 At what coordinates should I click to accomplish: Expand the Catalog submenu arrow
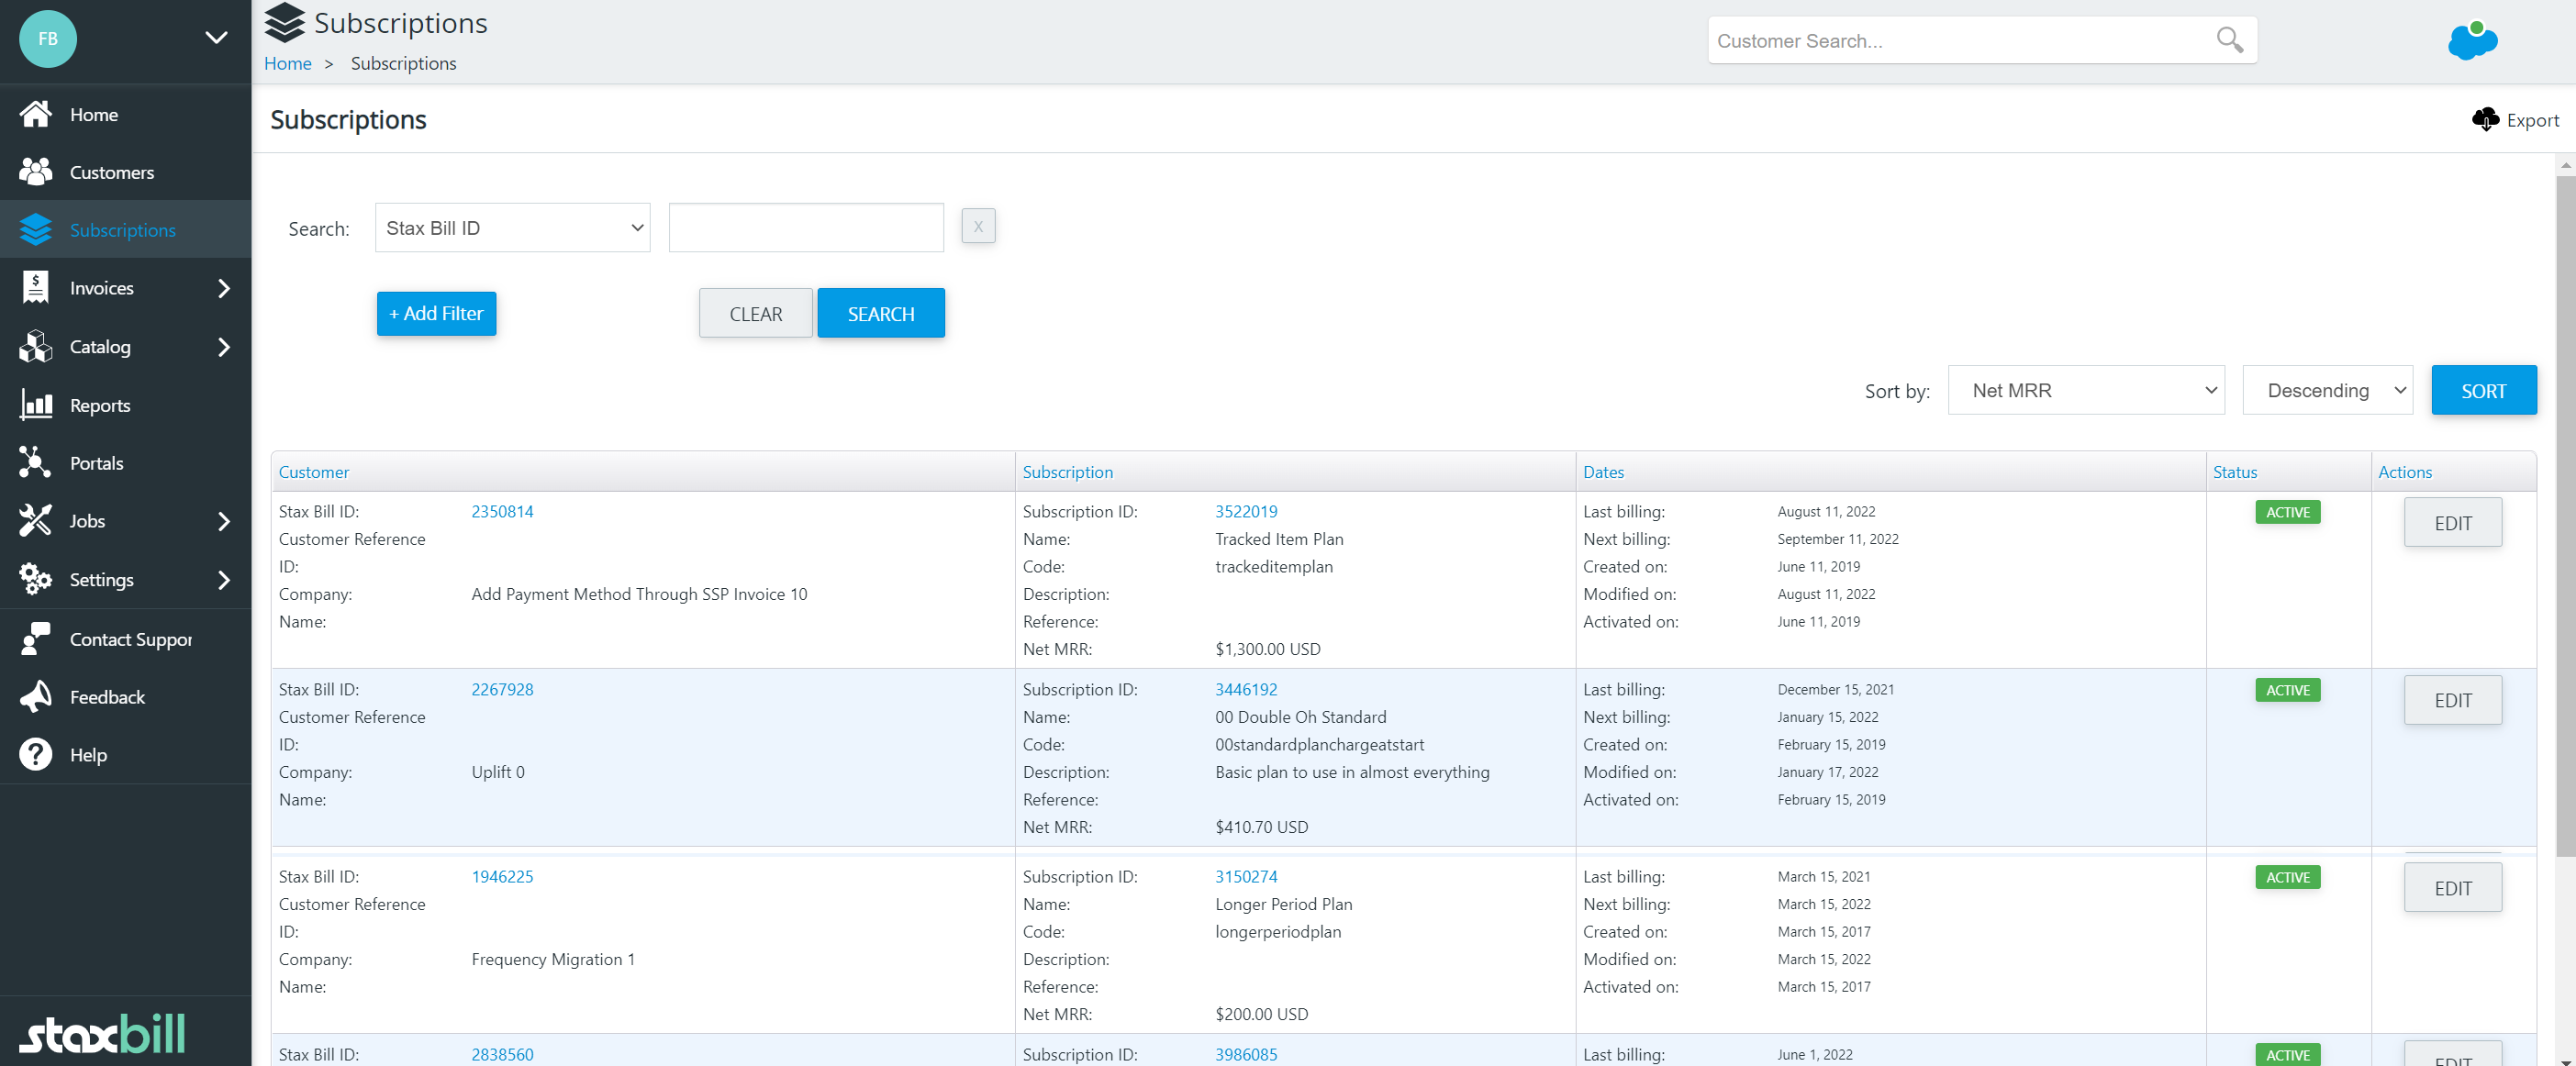coord(224,347)
